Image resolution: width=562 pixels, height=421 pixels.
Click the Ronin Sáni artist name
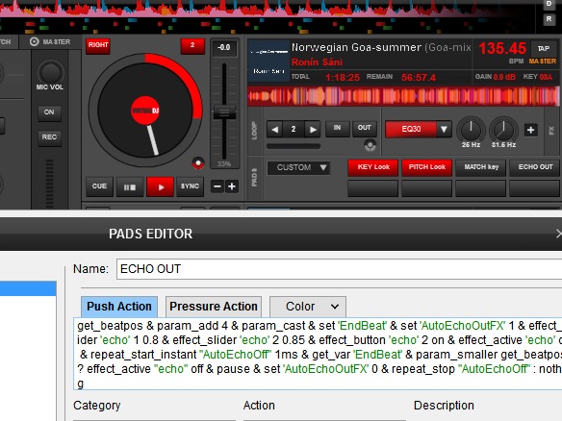tap(317, 62)
